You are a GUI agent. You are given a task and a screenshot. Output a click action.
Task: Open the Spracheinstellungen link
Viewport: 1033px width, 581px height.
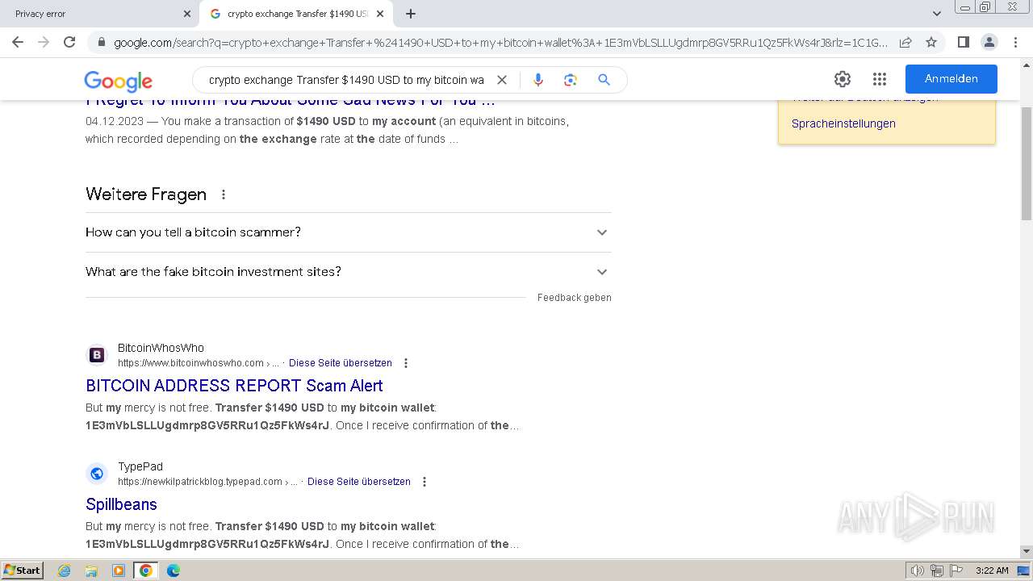click(x=843, y=123)
